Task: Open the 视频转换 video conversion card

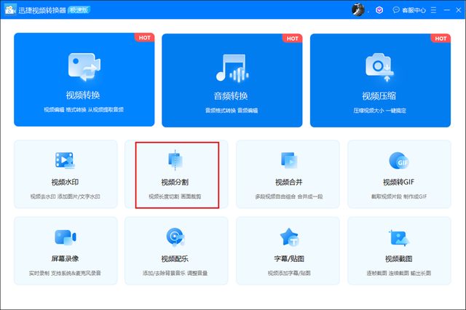Action: click(84, 79)
